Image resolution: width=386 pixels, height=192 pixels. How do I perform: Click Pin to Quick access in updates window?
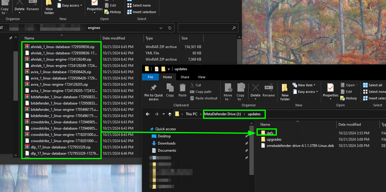(x=154, y=92)
